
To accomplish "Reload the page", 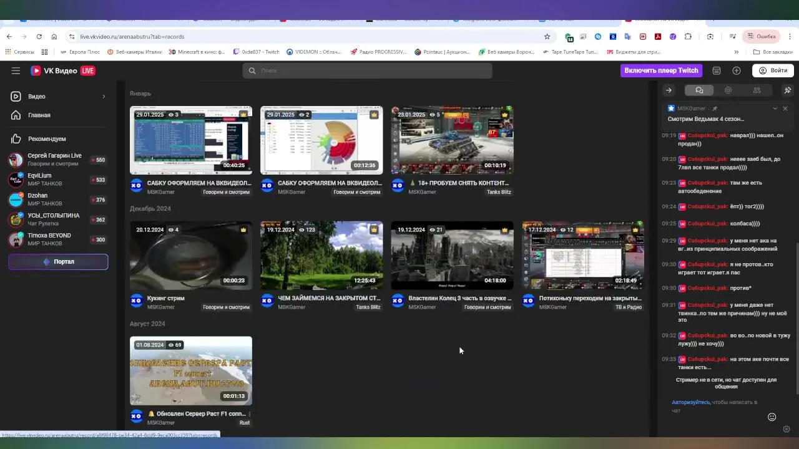I will tap(39, 36).
